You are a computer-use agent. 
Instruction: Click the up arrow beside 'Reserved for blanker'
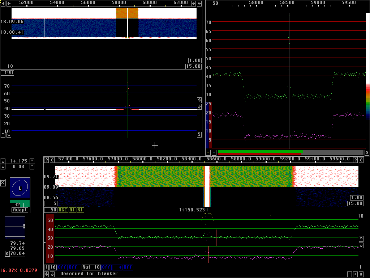coord(47,274)
